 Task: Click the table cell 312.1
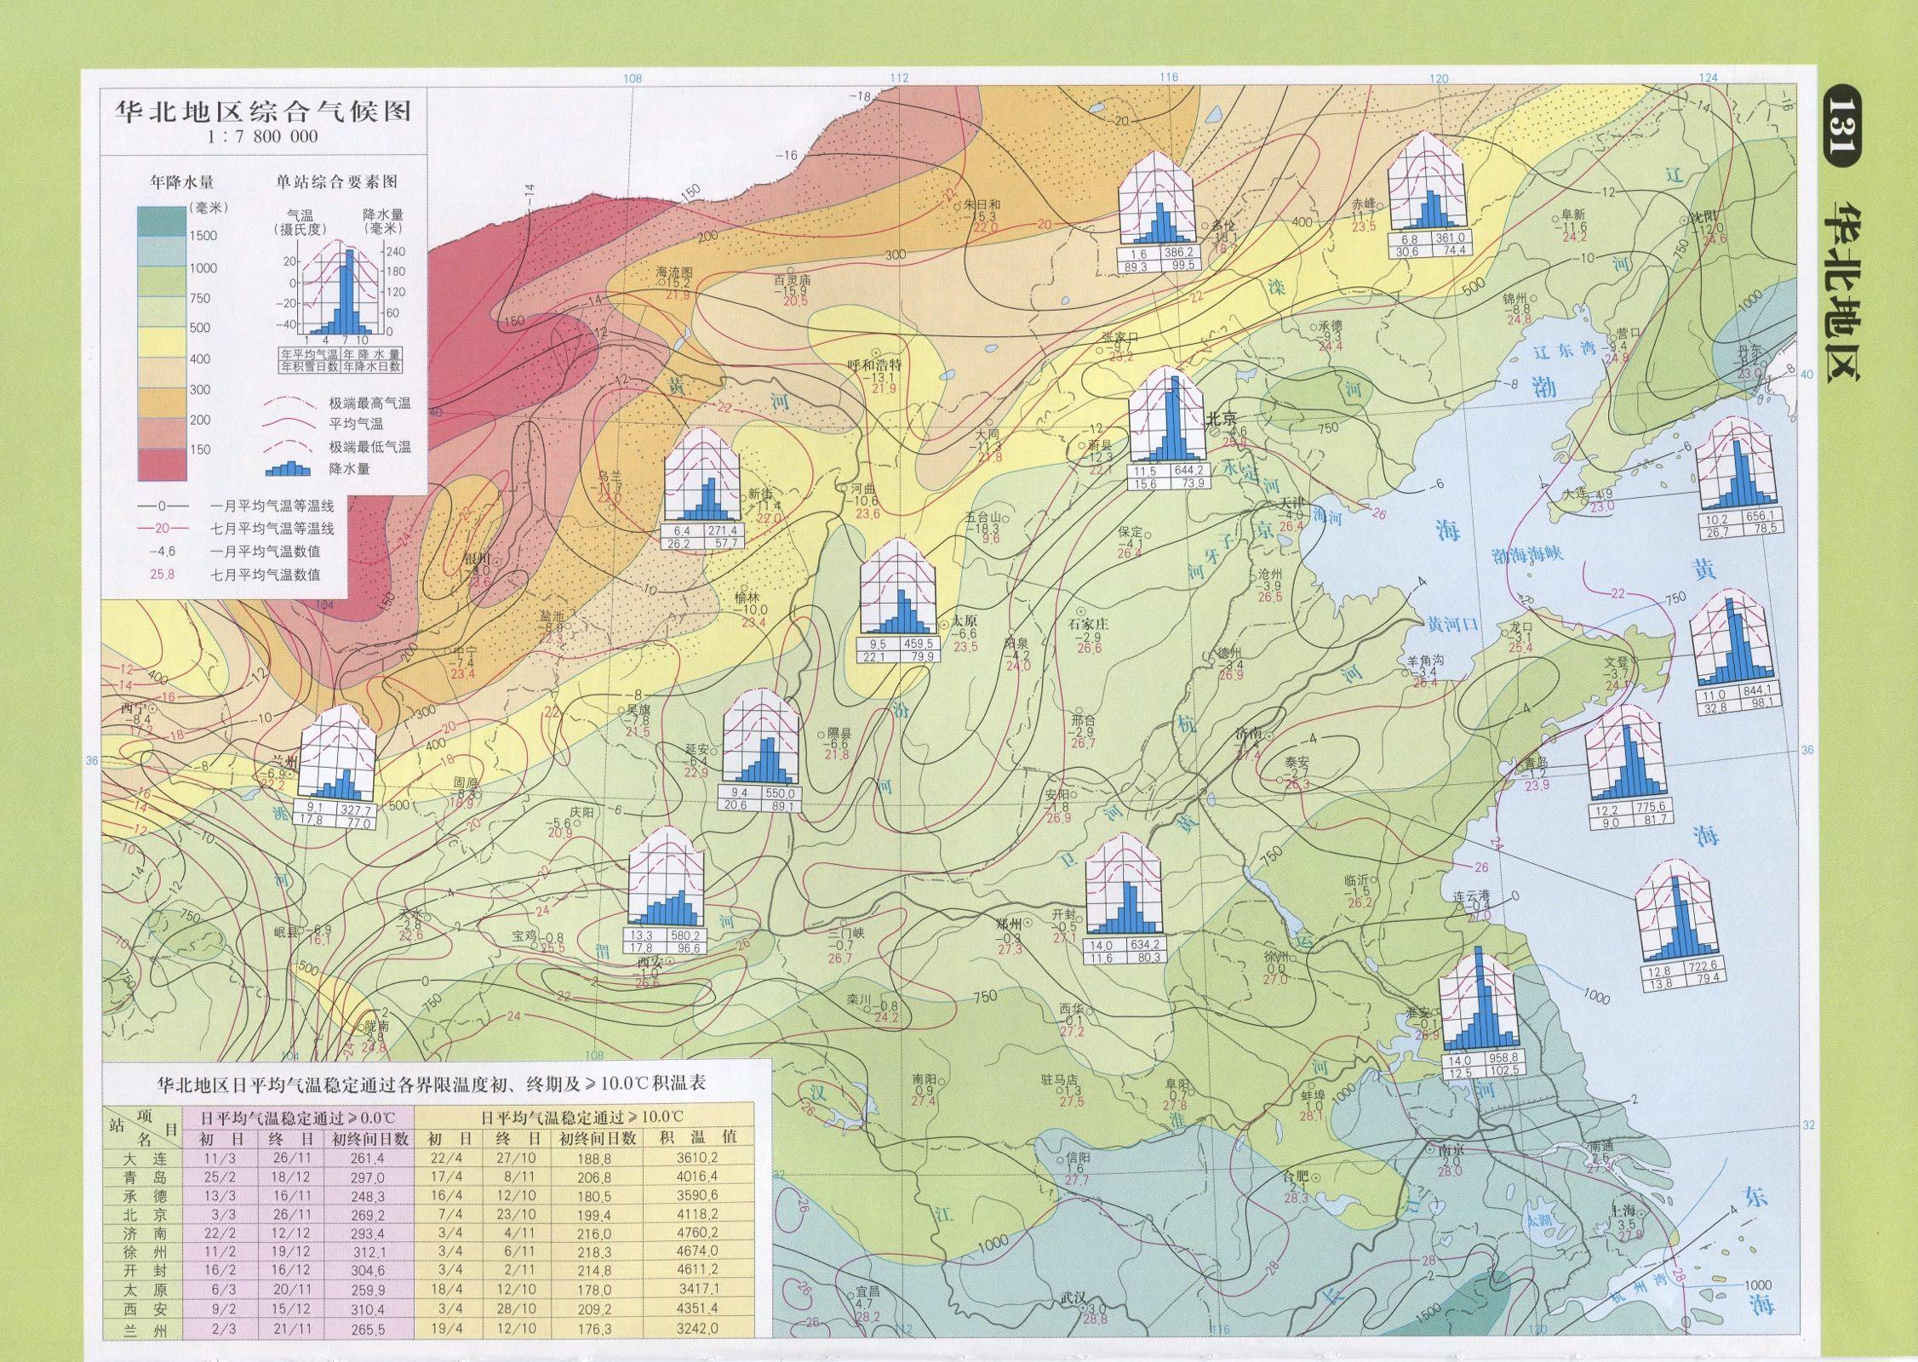[x=368, y=1253]
